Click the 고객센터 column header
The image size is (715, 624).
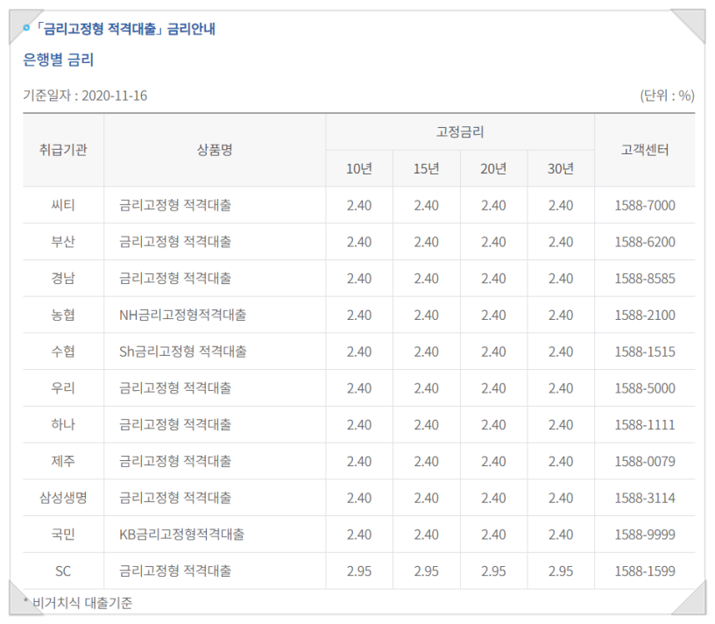(x=645, y=150)
